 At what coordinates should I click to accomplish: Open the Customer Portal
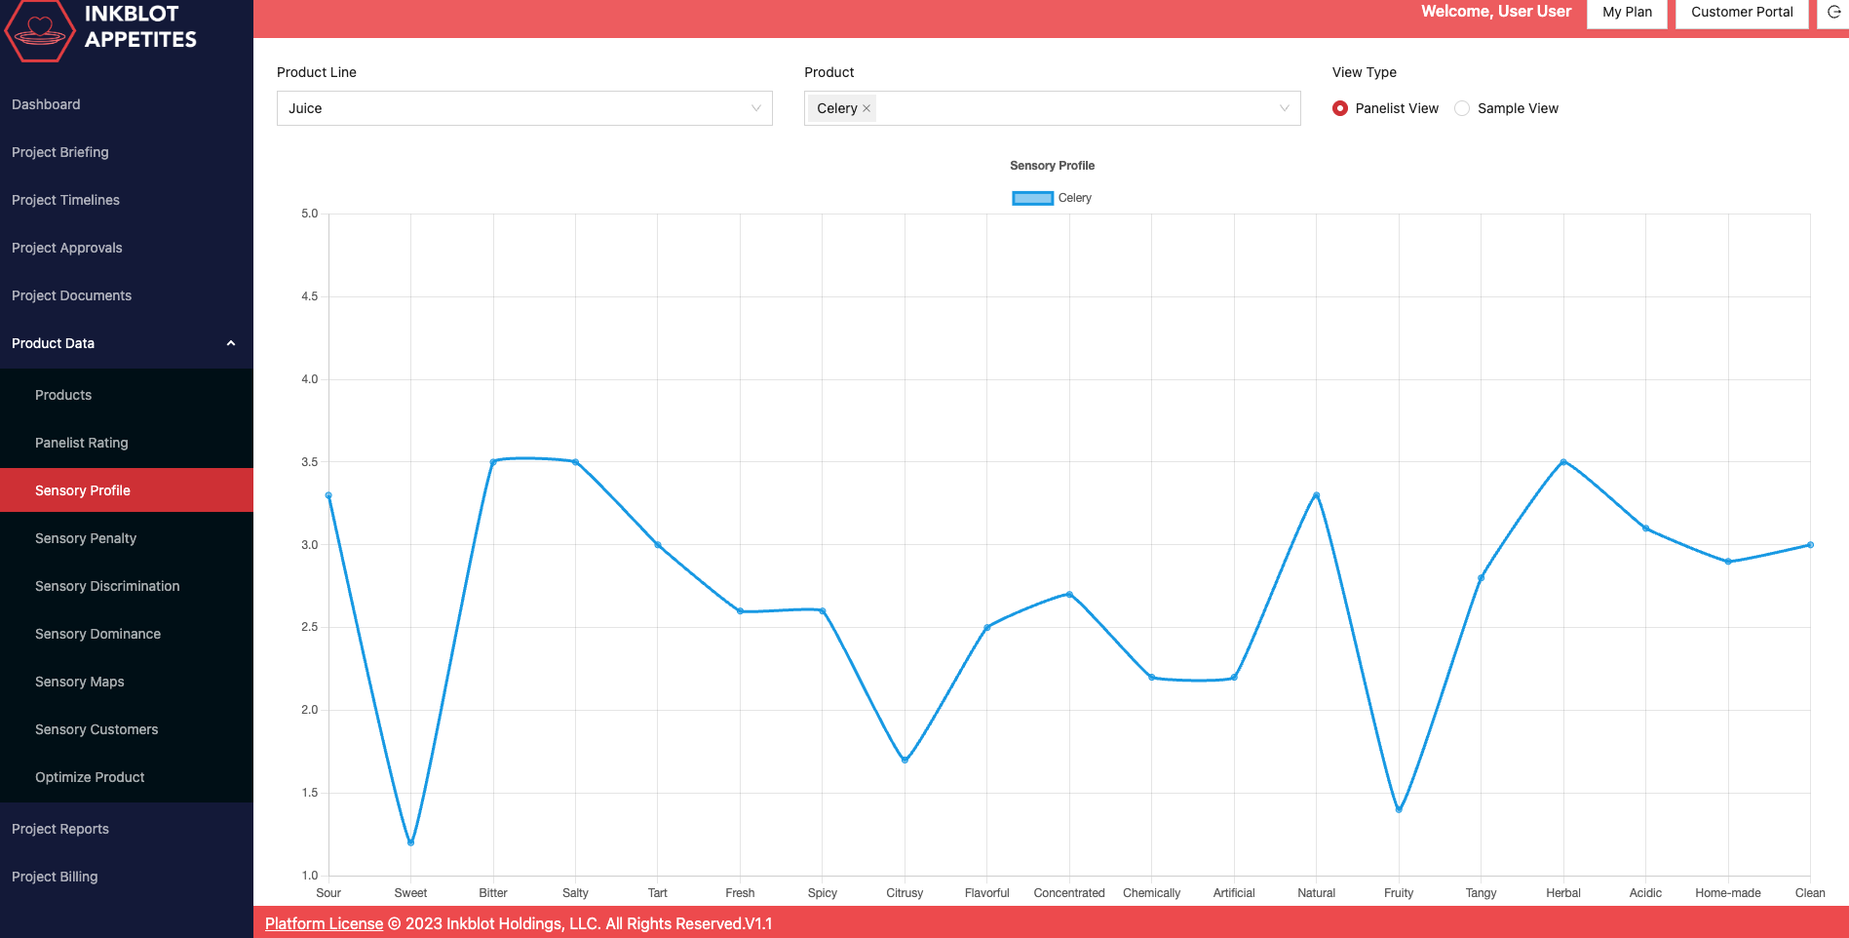click(x=1742, y=13)
